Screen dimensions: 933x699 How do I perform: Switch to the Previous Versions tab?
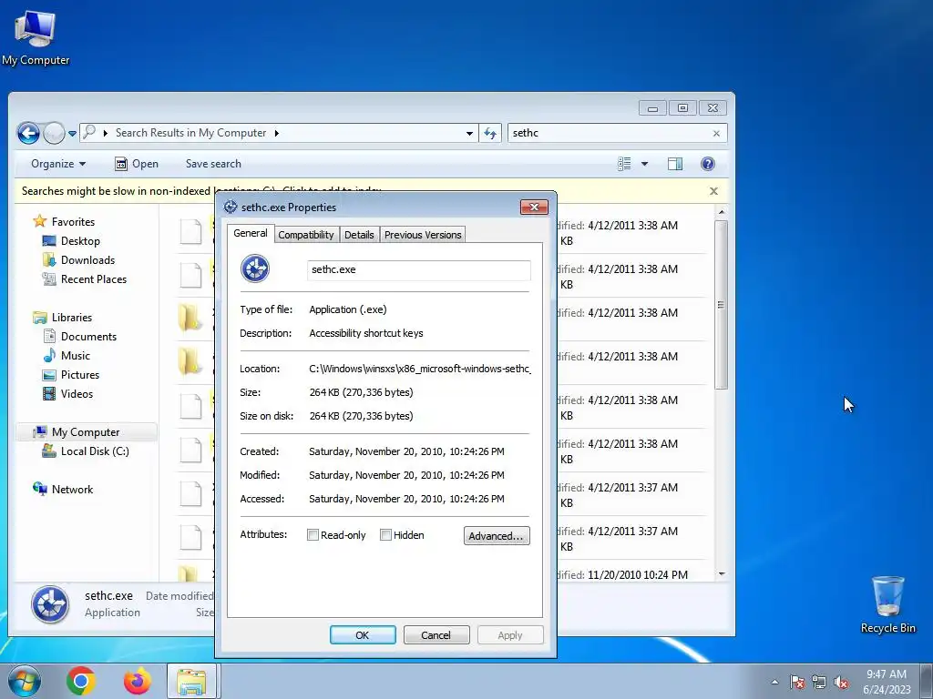(x=423, y=235)
